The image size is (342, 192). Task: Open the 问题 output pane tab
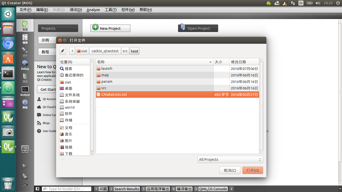[x=101, y=189]
